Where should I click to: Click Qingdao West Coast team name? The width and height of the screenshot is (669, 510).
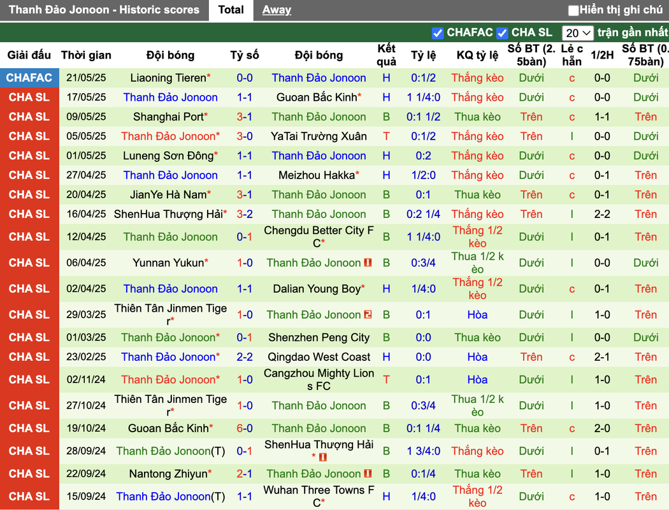[319, 357]
